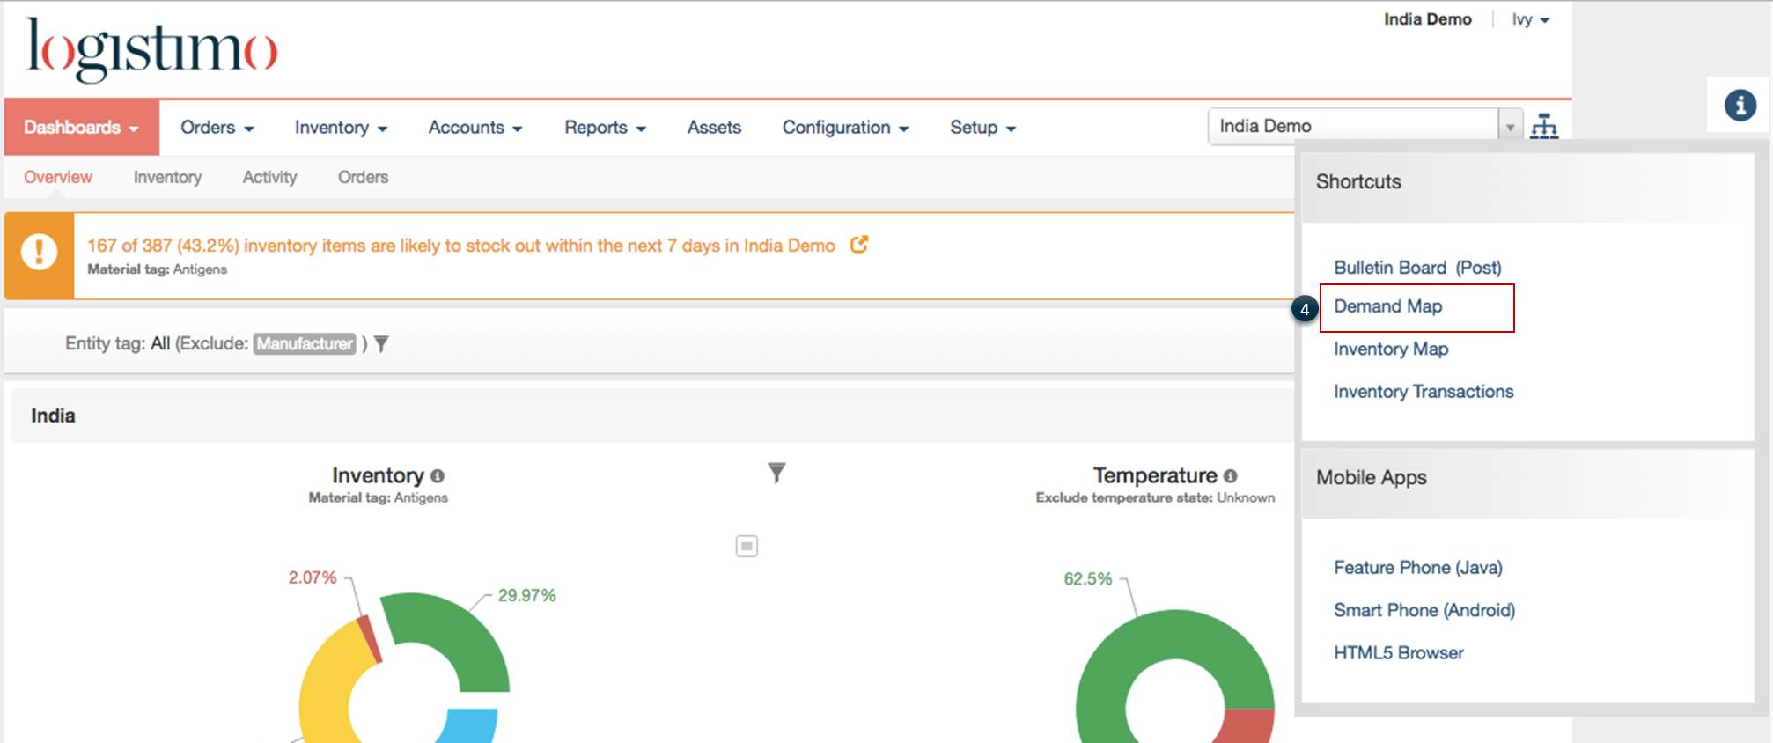Expand the Reports menu
This screenshot has width=1773, height=743.
pos(605,128)
